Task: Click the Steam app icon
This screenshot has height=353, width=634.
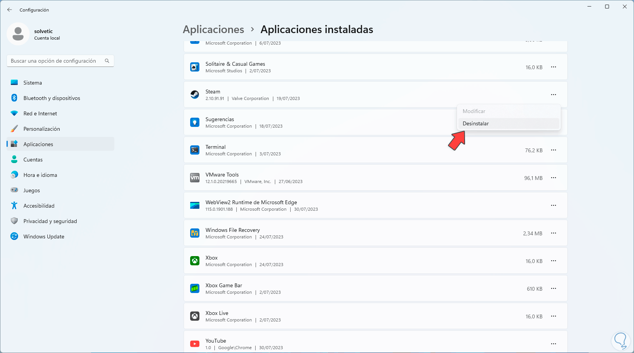Action: (x=195, y=95)
